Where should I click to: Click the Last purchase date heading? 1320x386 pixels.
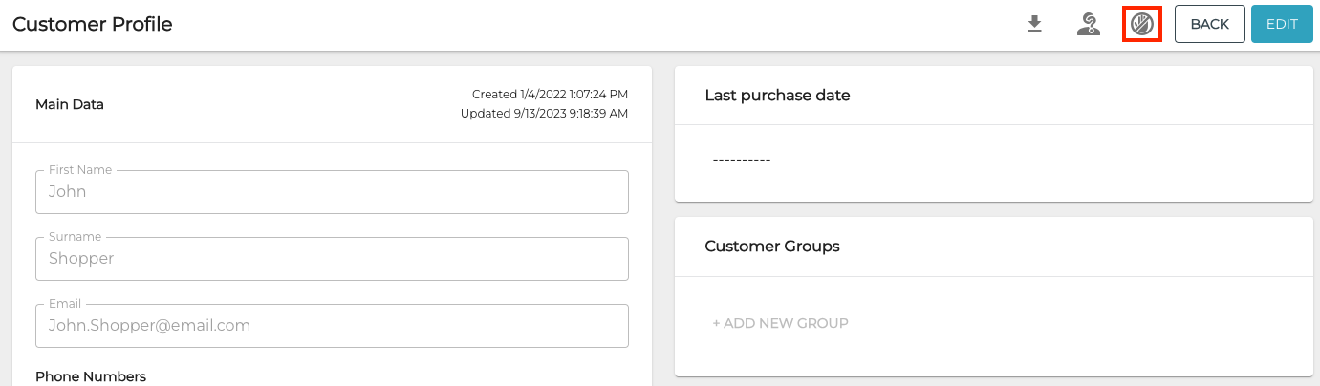coord(777,95)
